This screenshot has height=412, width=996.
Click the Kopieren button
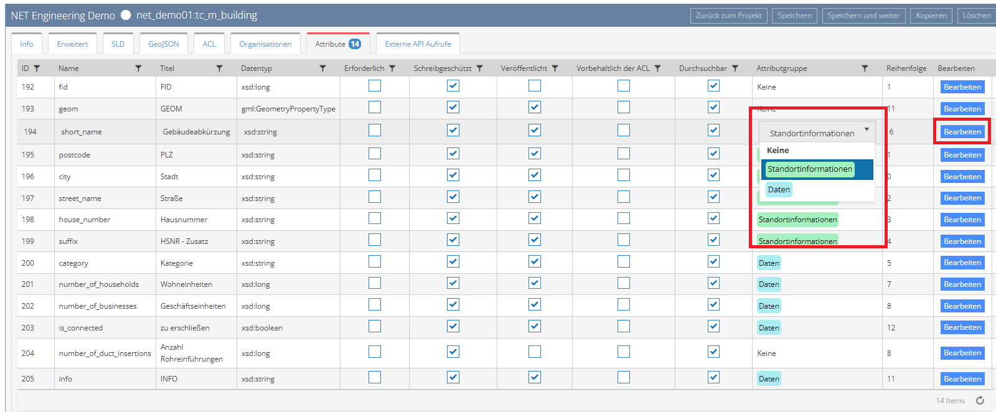931,16
